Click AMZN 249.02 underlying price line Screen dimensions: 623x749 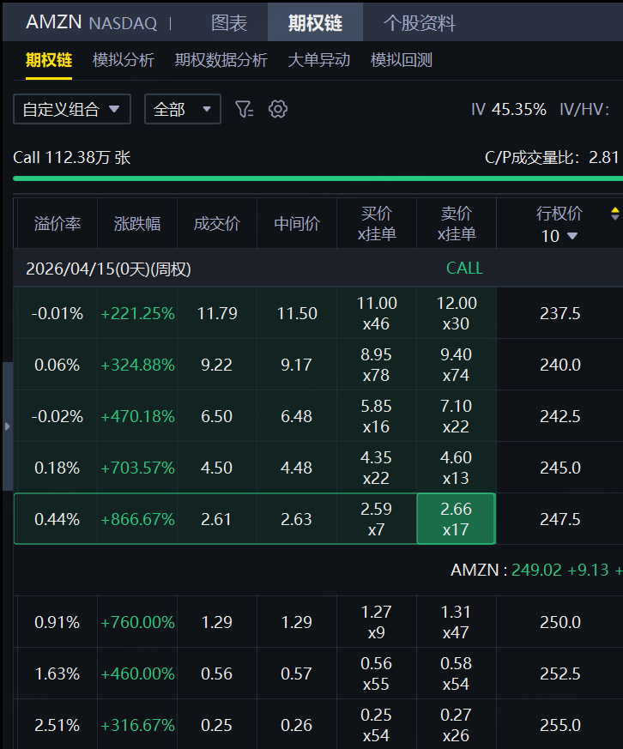[536, 570]
